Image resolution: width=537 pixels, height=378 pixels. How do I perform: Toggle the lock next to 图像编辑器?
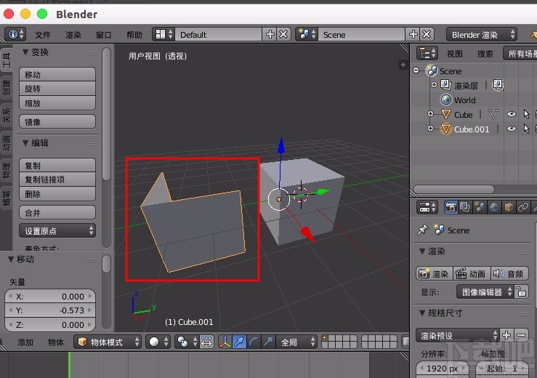522,291
